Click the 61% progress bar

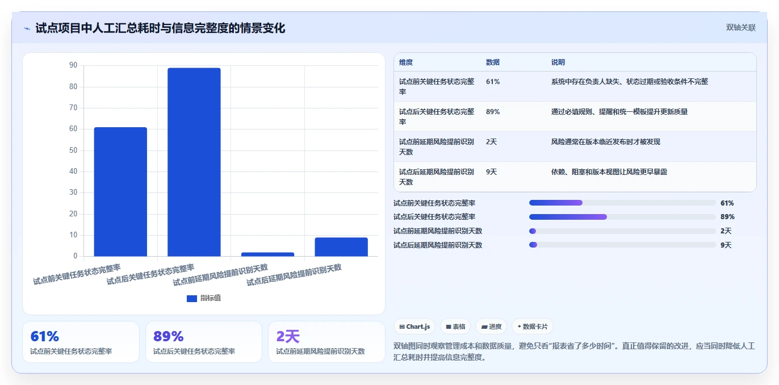[x=622, y=203]
